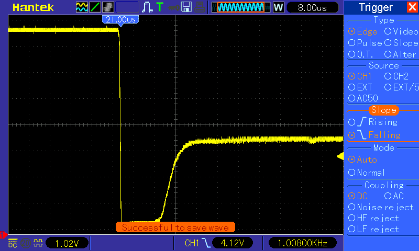Click the key lock icon
This screenshot has width=419, height=251.
(x=174, y=8)
